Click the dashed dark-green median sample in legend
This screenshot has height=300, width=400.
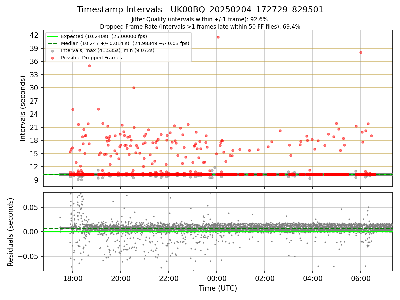pos(53,43)
